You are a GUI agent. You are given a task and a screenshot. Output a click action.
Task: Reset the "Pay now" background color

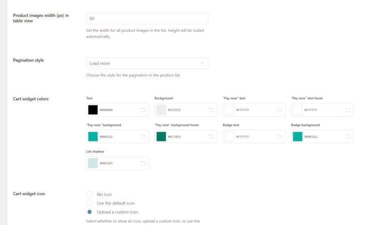143,137
